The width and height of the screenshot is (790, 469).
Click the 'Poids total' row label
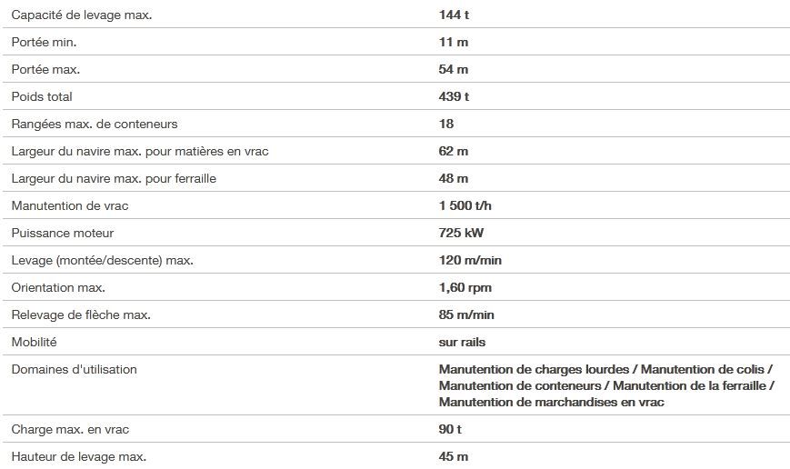click(x=42, y=97)
